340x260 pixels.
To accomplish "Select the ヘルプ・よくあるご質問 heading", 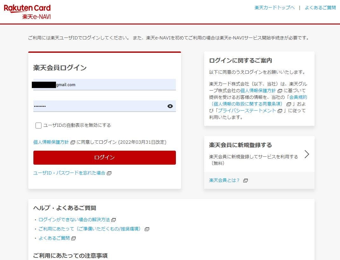I will [x=65, y=208].
